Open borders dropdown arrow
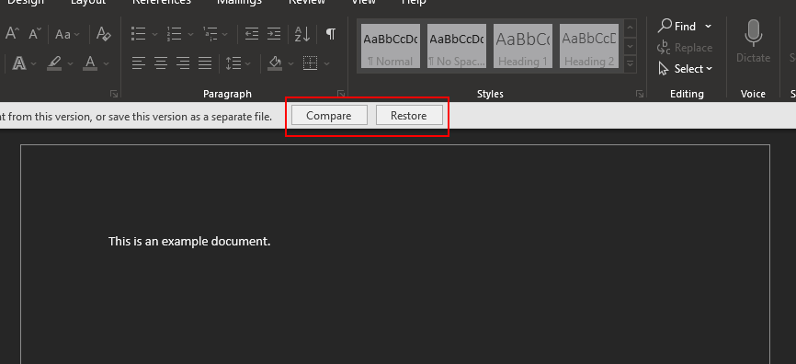 tap(326, 64)
